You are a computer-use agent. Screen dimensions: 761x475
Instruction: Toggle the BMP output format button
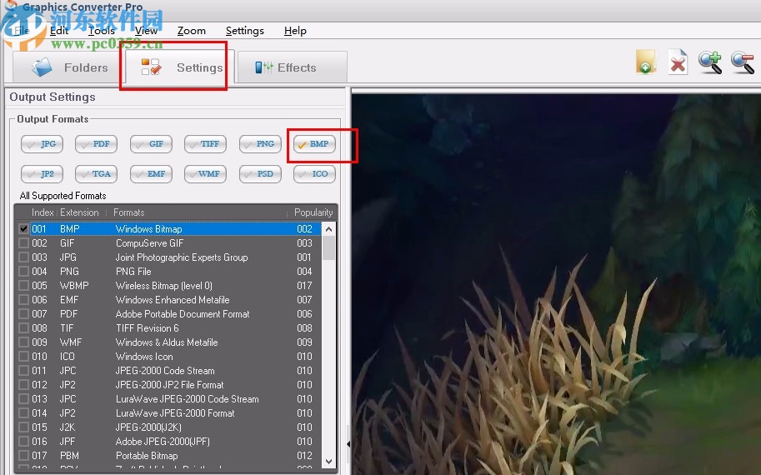point(314,144)
